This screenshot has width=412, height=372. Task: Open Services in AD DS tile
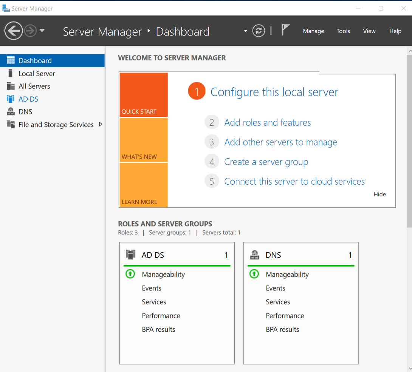point(154,302)
